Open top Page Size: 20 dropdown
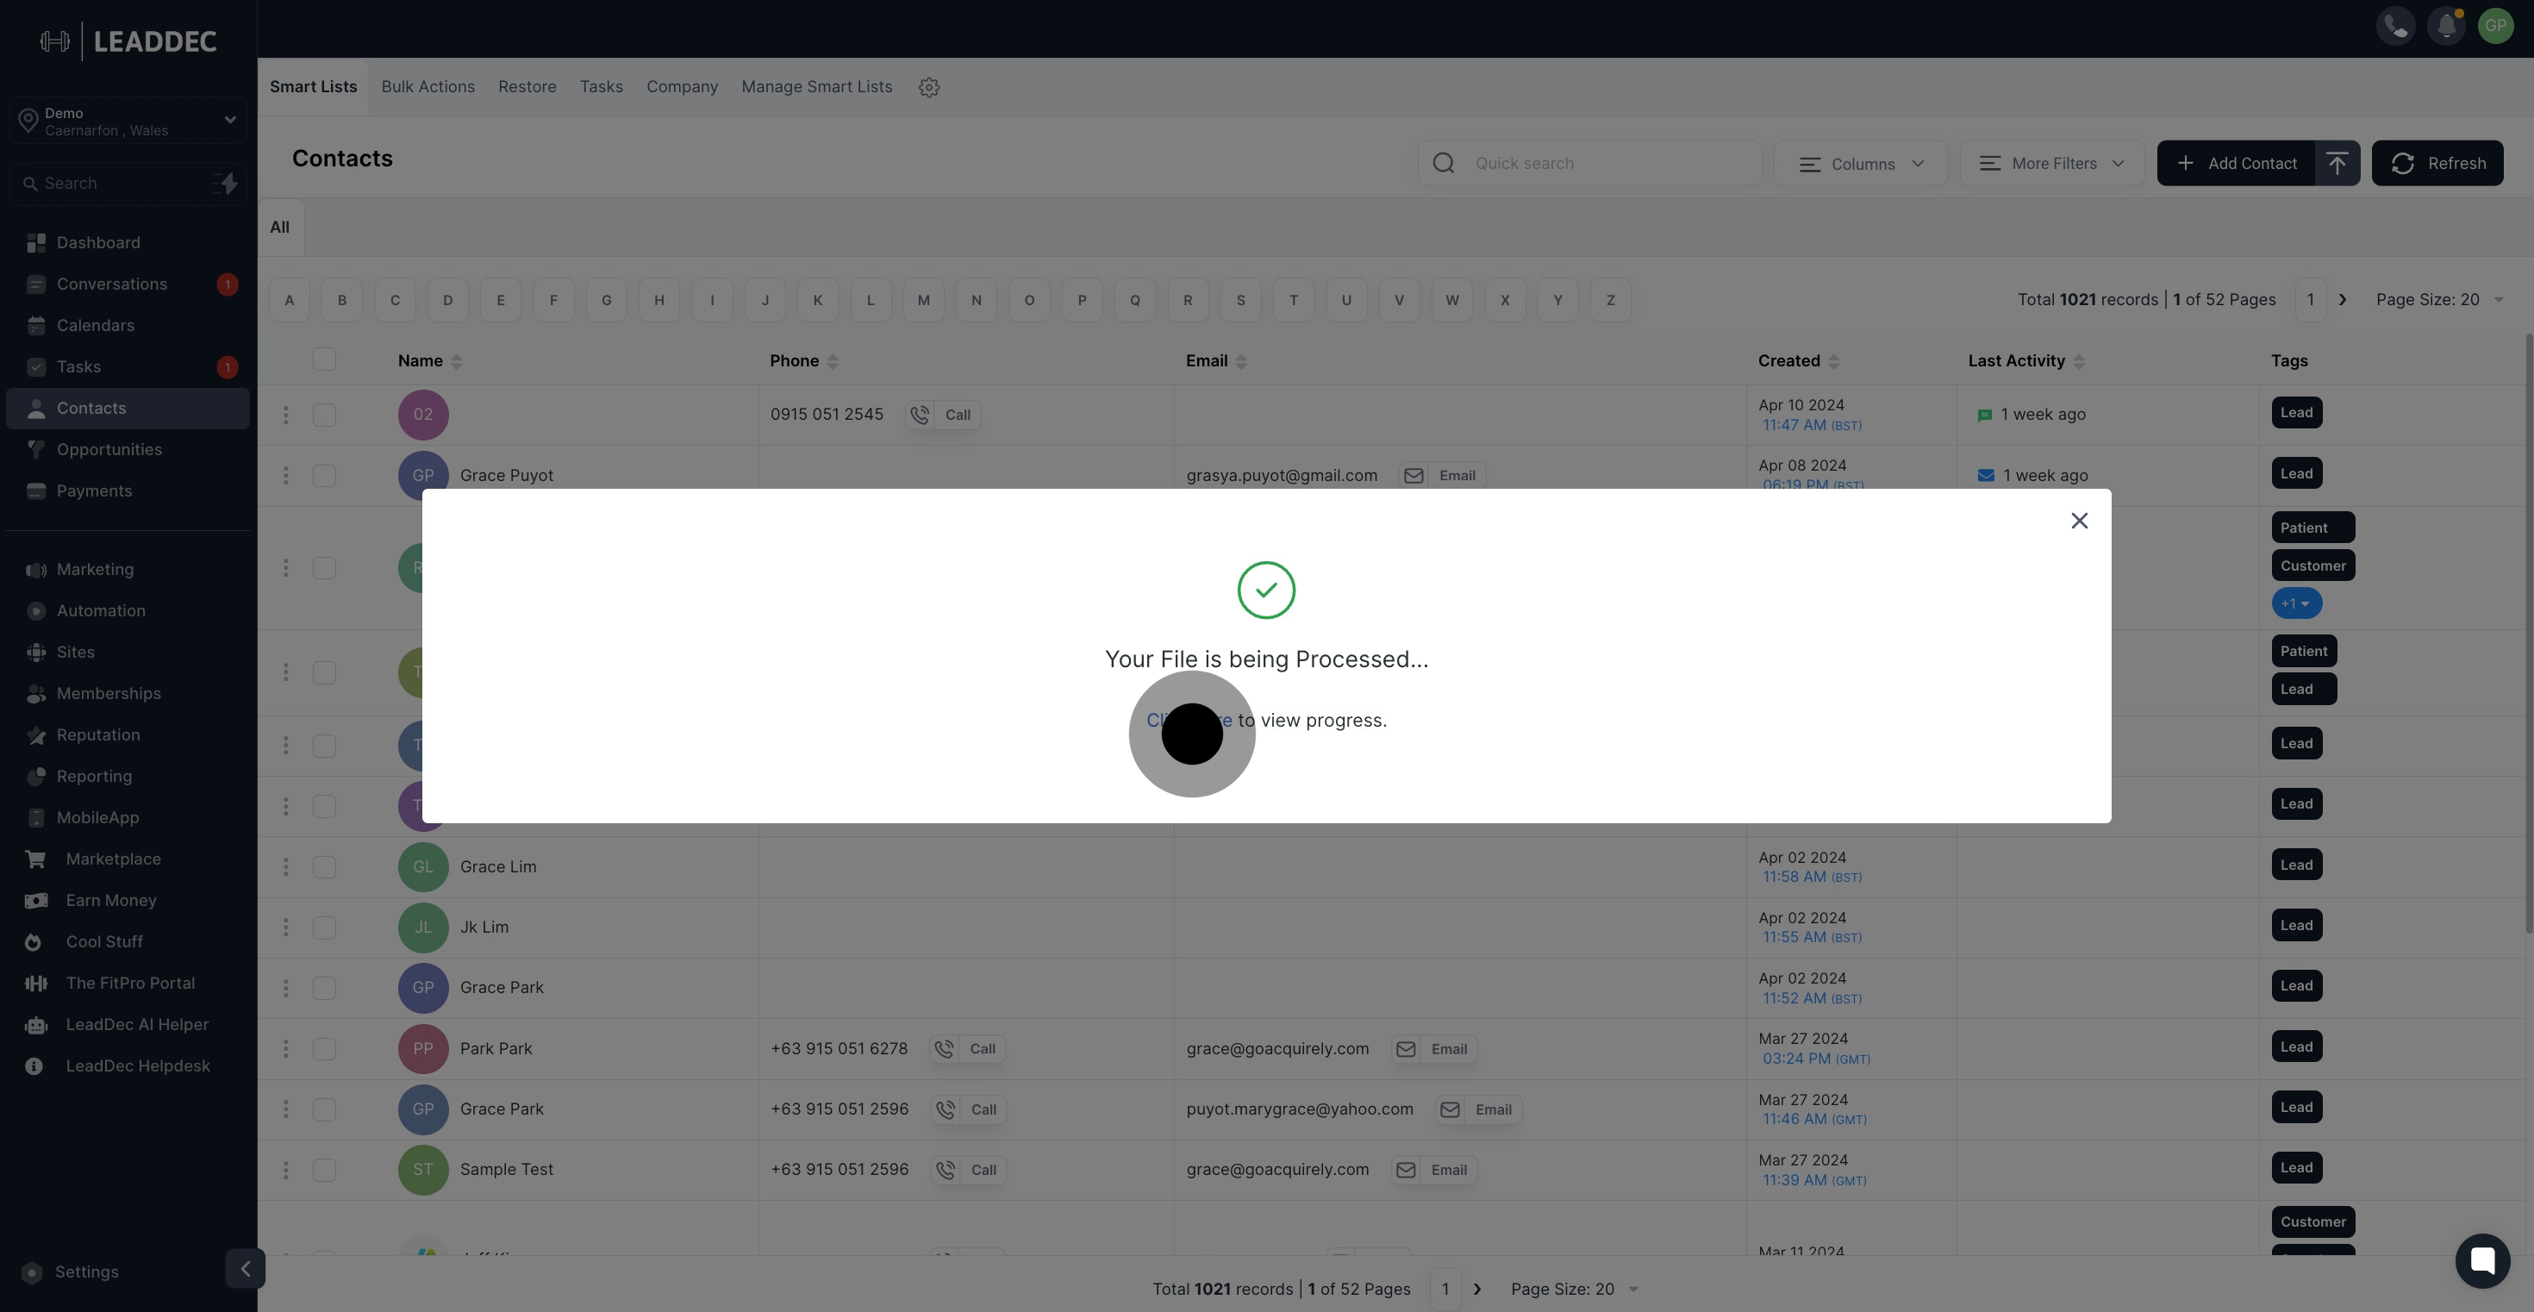 click(x=2439, y=300)
